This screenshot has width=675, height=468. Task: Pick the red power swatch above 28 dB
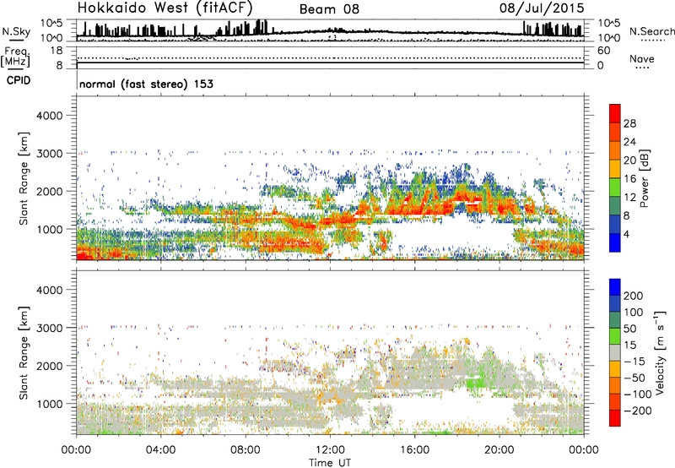point(615,113)
